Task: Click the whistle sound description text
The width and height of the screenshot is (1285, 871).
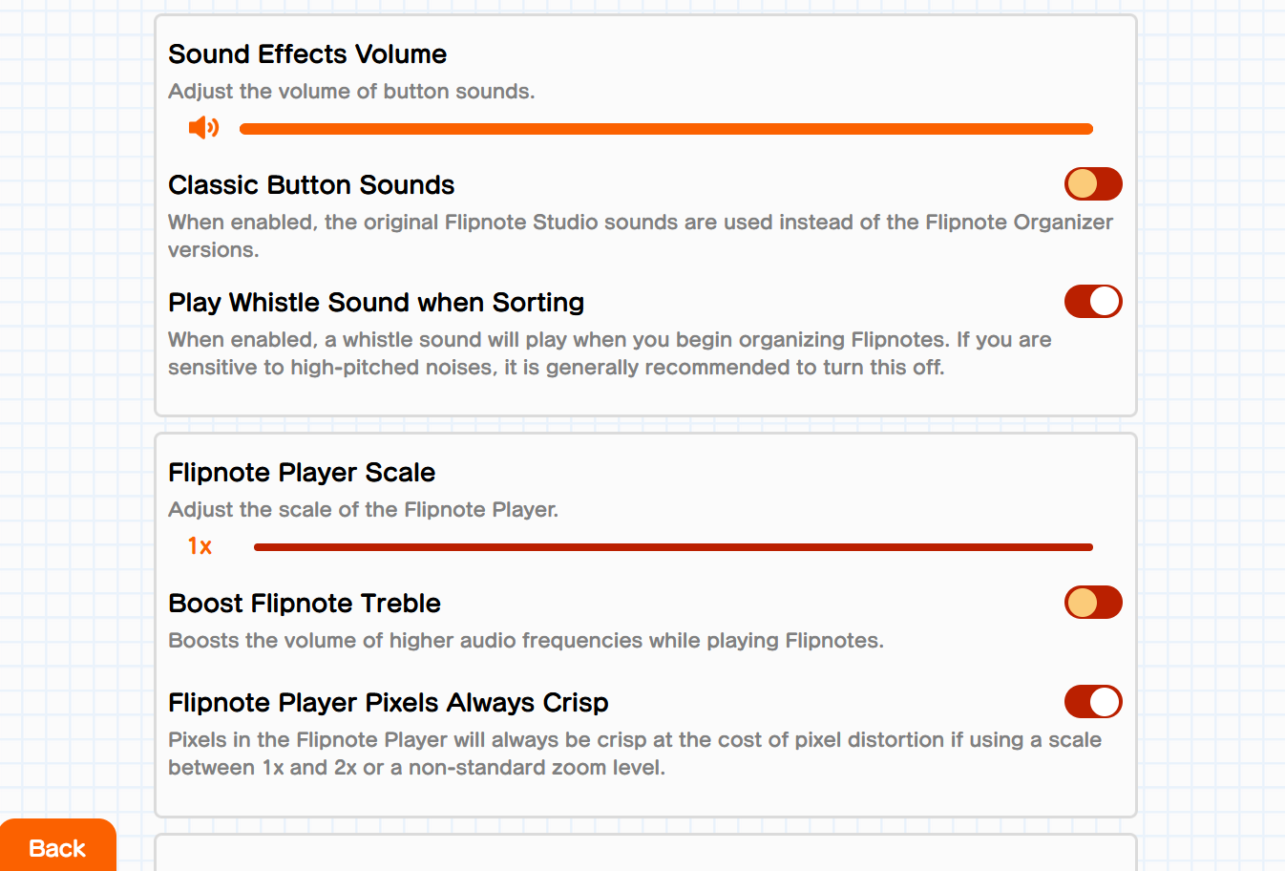Action: (x=610, y=353)
